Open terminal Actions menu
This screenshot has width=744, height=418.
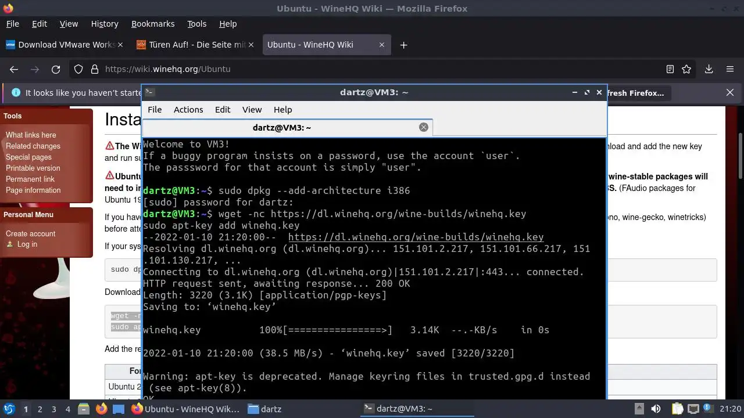tap(188, 109)
